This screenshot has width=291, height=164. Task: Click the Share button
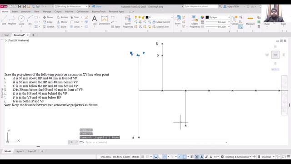pos(97,6)
